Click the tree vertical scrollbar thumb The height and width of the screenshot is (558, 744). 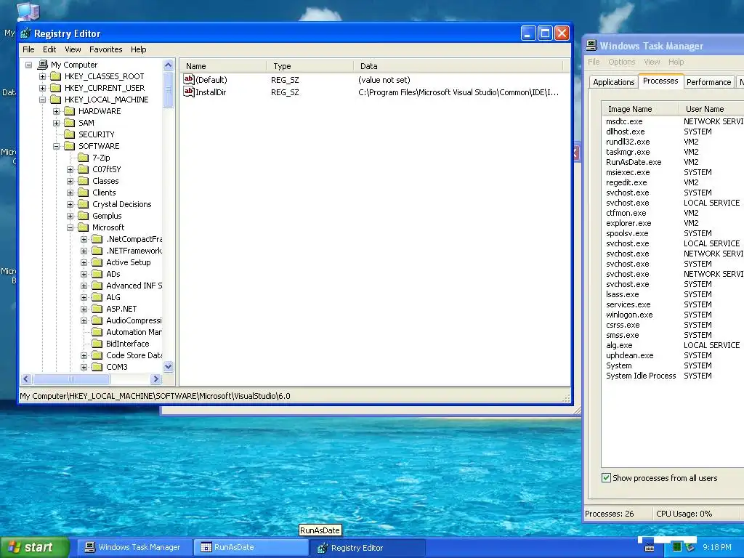(x=168, y=89)
